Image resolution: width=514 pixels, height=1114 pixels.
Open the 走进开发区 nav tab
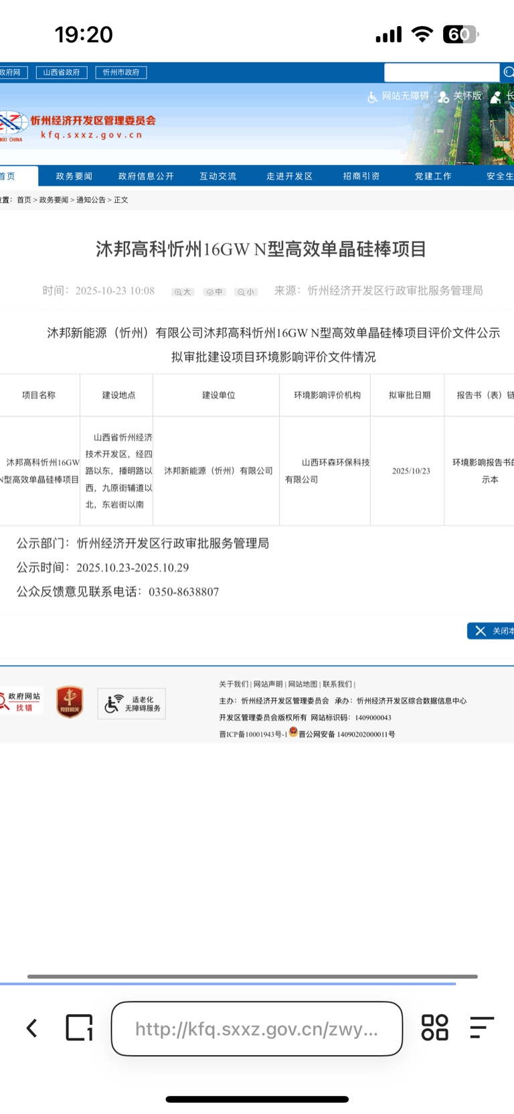(290, 176)
